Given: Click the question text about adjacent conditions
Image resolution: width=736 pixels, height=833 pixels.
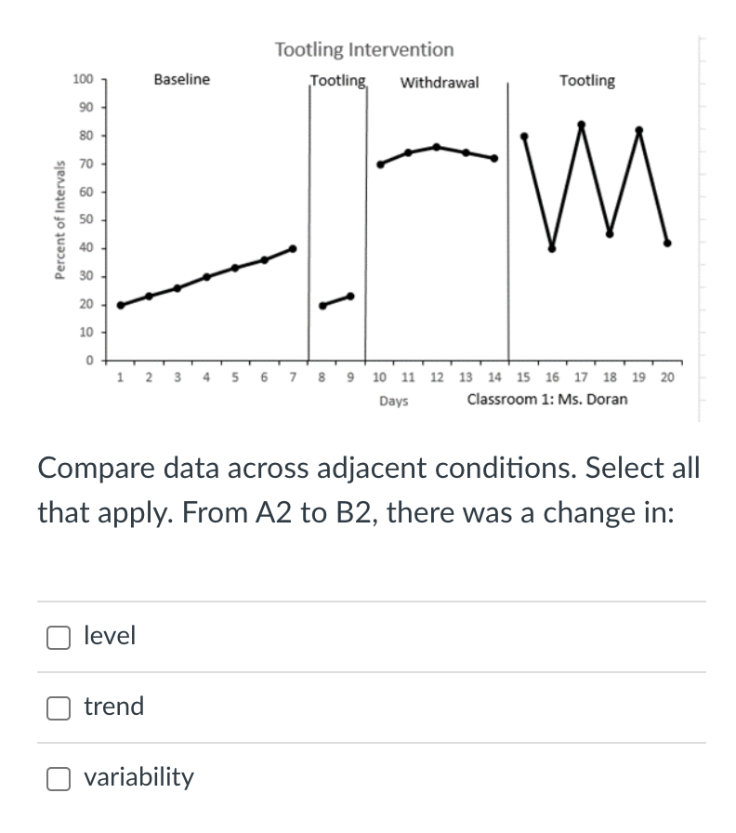Looking at the screenshot, I should [x=367, y=490].
